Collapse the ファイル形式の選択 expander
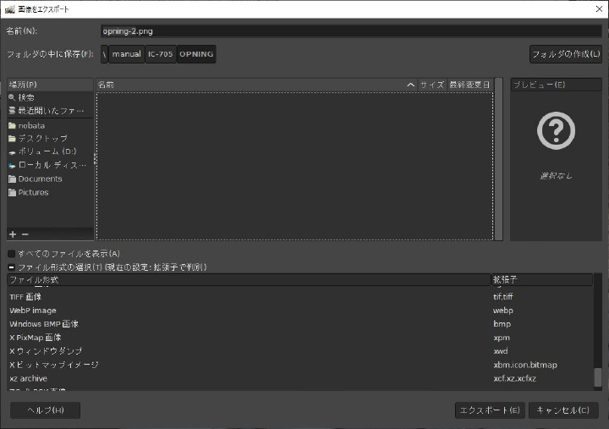609x429 pixels. (12, 267)
